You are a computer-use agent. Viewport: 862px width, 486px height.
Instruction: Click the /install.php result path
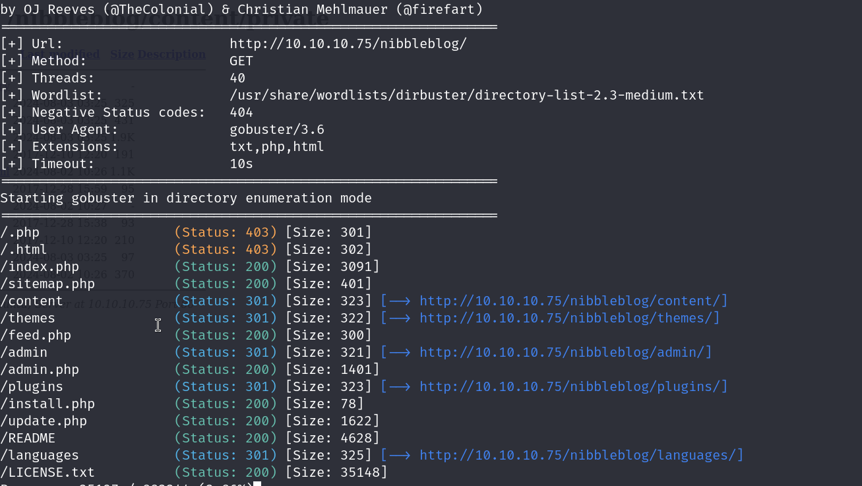pyautogui.click(x=47, y=404)
